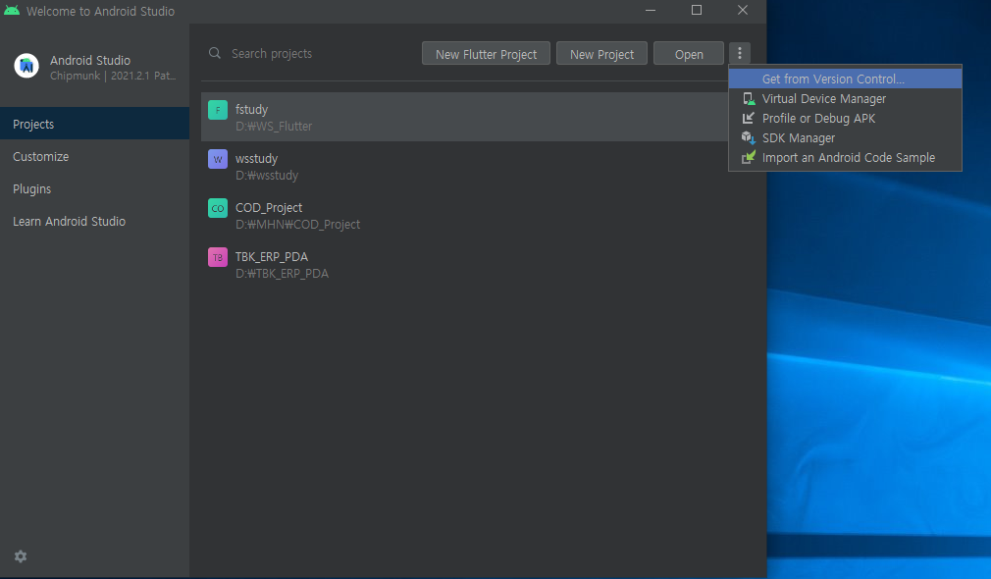Choose Import an Android Code Sample
Viewport: 991px width, 579px height.
click(x=845, y=157)
